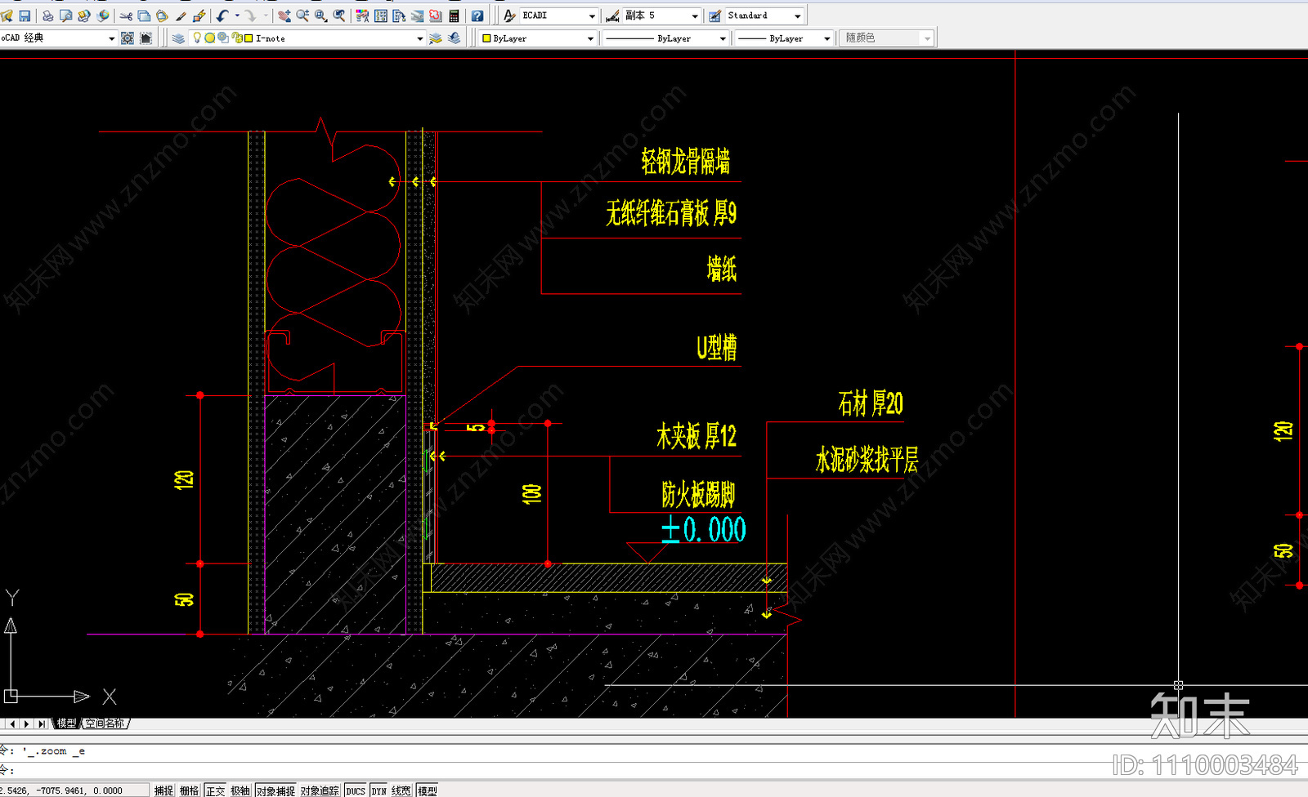The width and height of the screenshot is (1308, 797).
Task: Open the AutoCAD 经典 workspace dropdown
Action: click(x=111, y=38)
